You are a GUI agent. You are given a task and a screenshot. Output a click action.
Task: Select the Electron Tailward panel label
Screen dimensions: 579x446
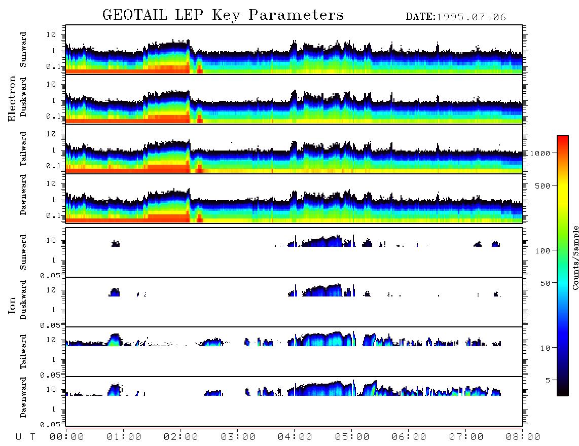[x=23, y=148]
